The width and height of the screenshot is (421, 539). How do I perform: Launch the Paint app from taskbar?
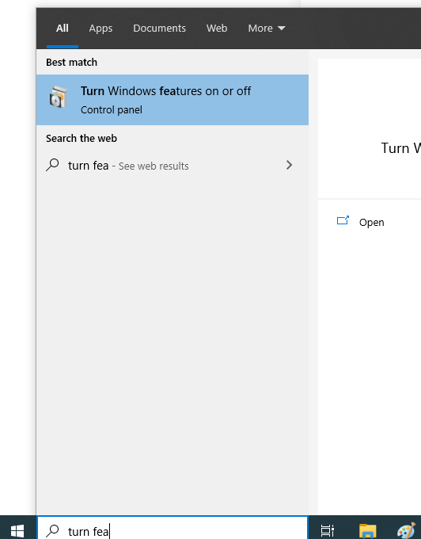point(406,531)
